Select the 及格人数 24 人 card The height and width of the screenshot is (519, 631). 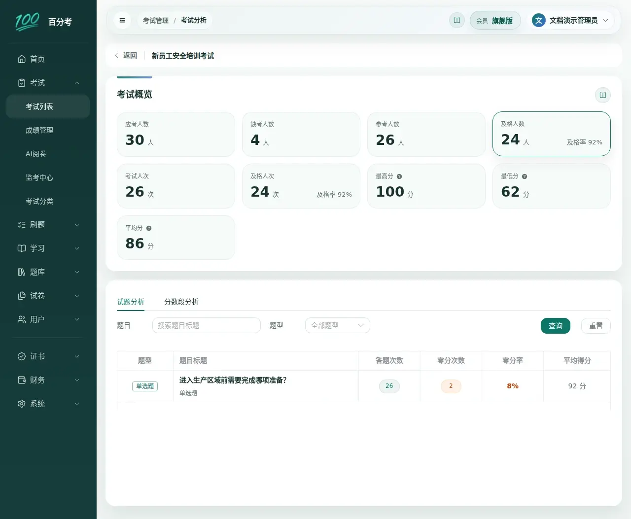click(552, 134)
